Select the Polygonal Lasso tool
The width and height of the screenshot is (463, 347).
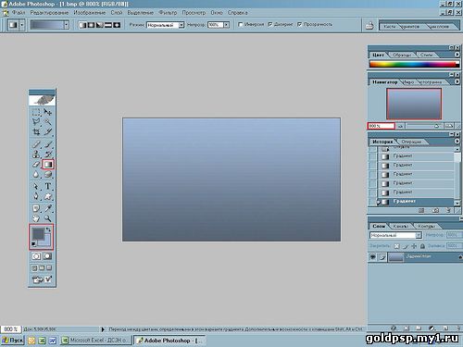[x=36, y=121]
